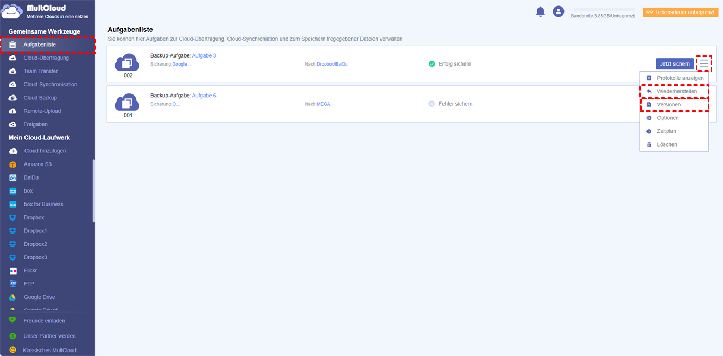This screenshot has width=723, height=356.
Task: Click Löschen in the dropdown menu
Action: (x=667, y=144)
